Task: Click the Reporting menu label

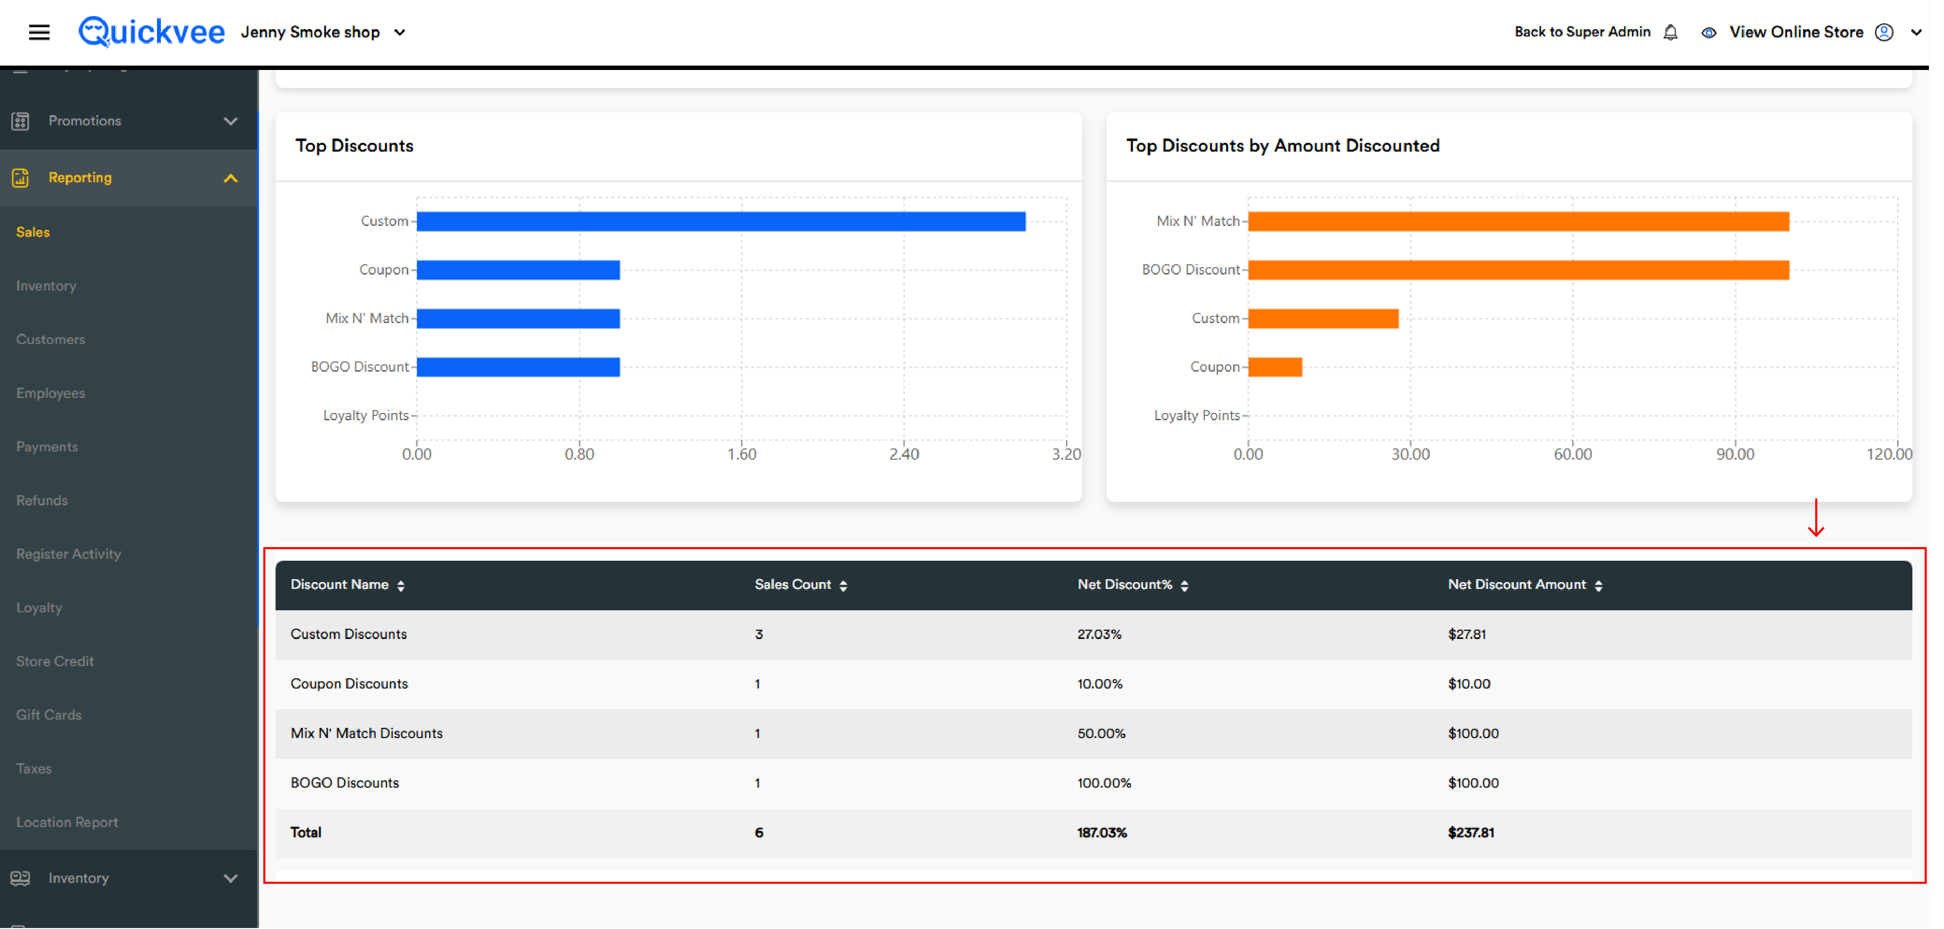Action: (x=80, y=177)
